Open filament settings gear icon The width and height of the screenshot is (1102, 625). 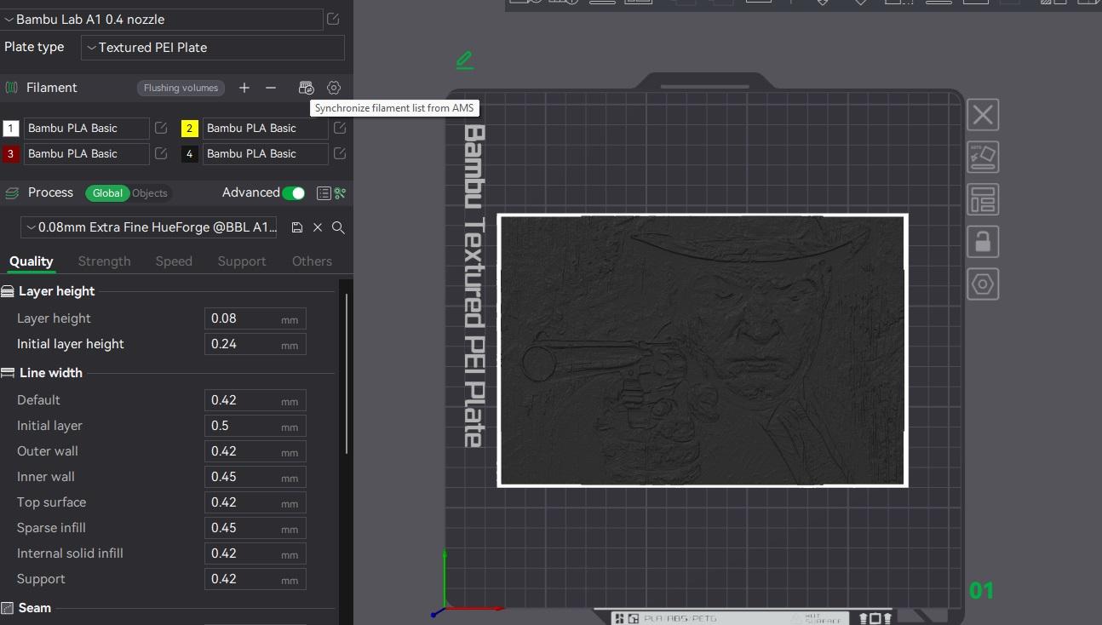coord(334,88)
